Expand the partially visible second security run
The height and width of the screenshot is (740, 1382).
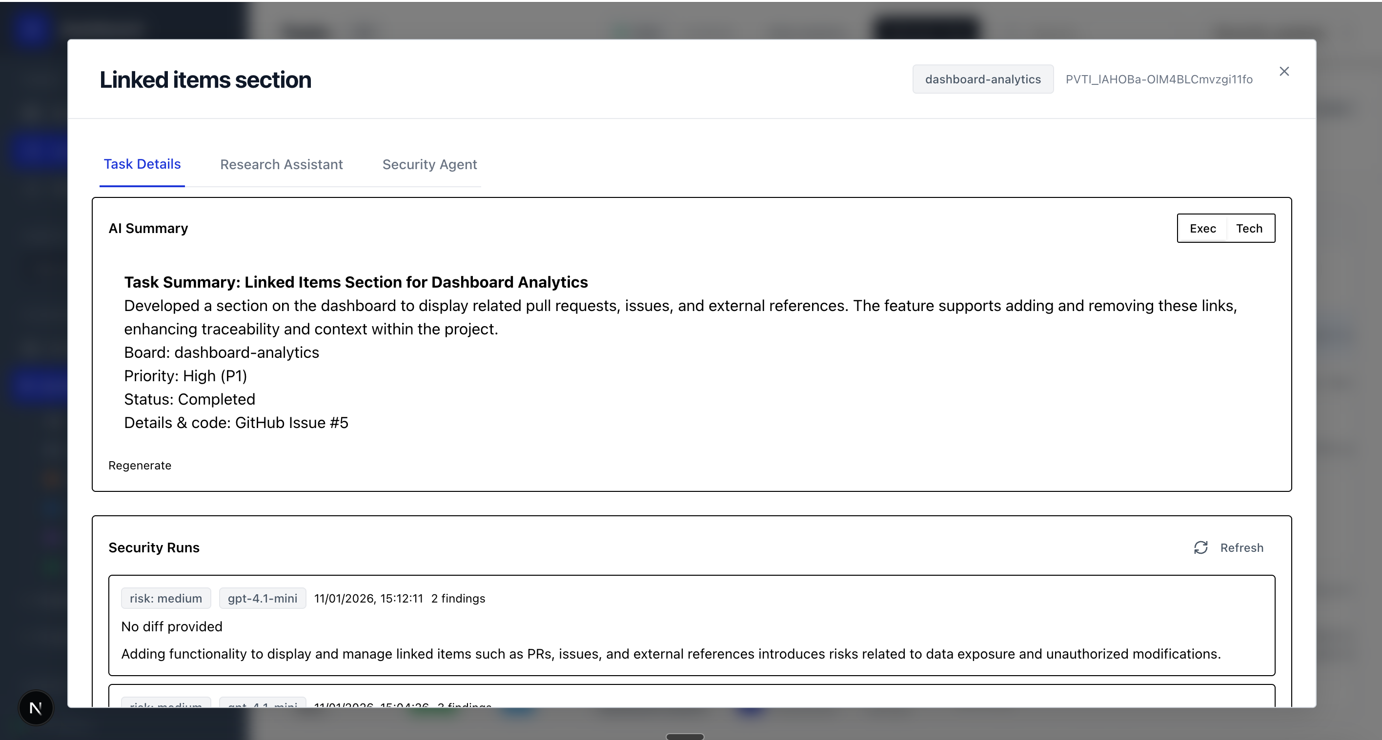tap(691, 698)
